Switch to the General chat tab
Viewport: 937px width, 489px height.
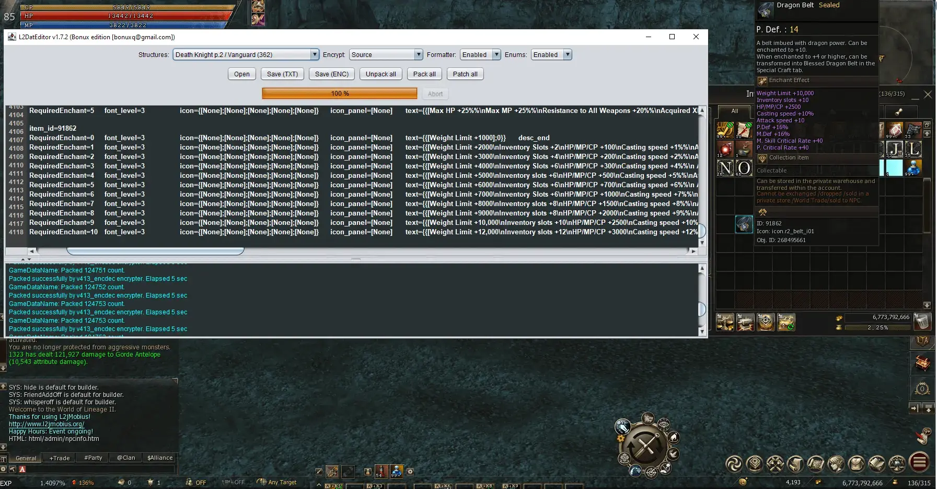(26, 458)
